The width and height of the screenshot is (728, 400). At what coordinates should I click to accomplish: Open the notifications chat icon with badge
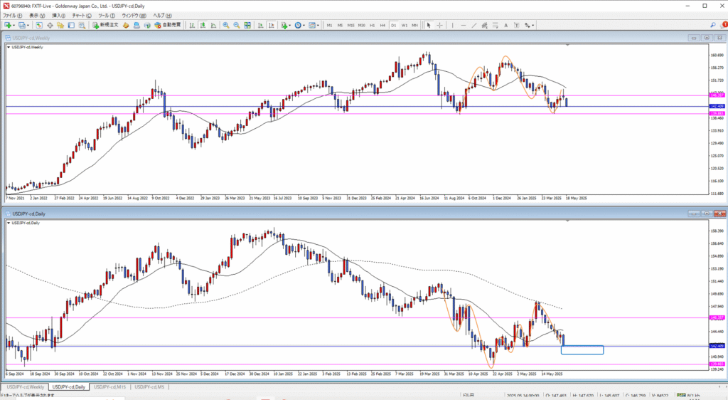723,25
